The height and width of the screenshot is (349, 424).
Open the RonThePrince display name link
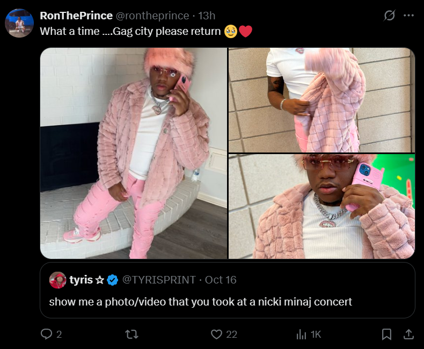76,16
